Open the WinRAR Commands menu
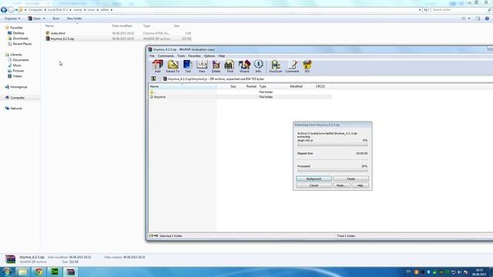The height and width of the screenshot is (277, 493). click(x=166, y=56)
